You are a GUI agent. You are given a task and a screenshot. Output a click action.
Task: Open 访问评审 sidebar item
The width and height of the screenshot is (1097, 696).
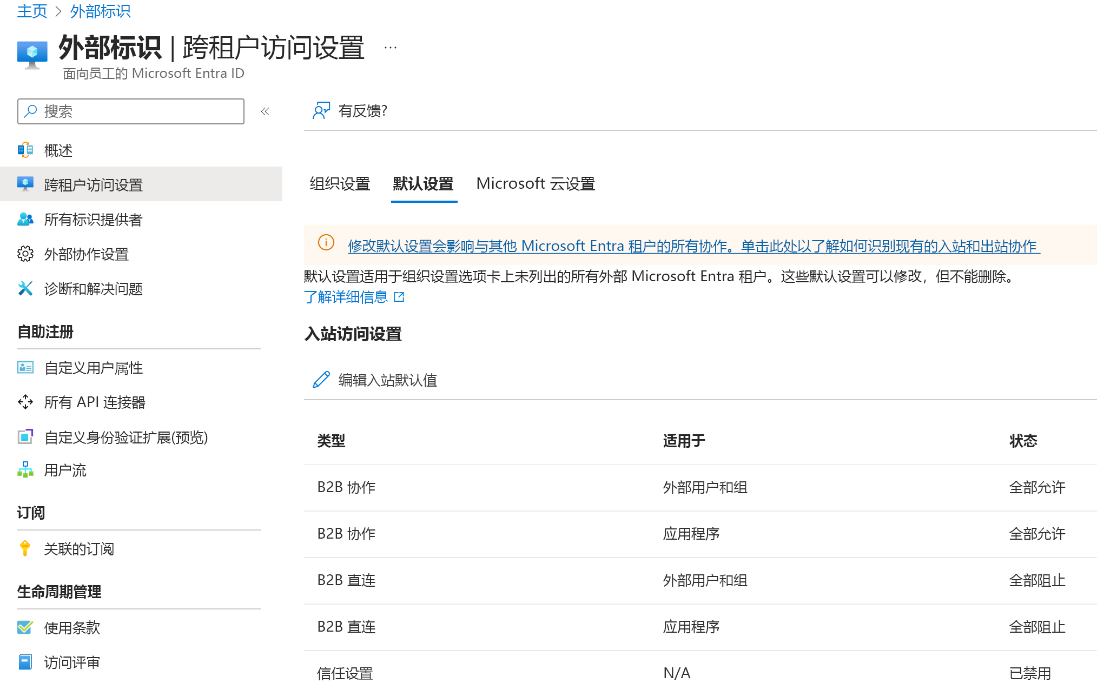coord(141,662)
